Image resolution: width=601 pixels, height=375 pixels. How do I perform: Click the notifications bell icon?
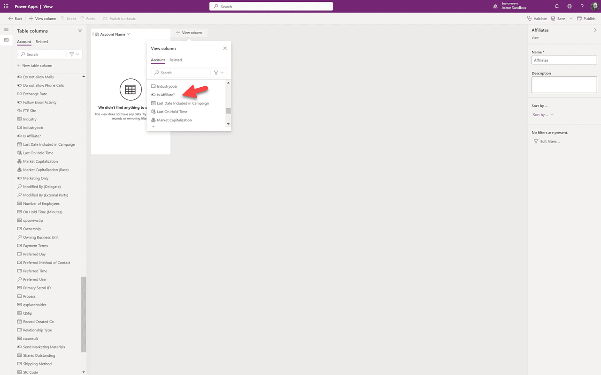click(x=557, y=6)
